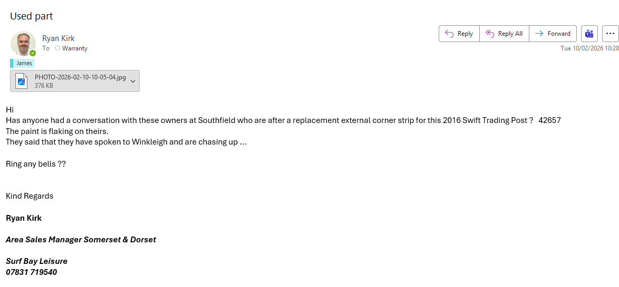Click the Reply arrow button
The width and height of the screenshot is (619, 287).
click(459, 34)
